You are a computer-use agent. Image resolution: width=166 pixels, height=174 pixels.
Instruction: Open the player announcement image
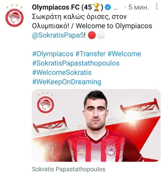[x=96, y=125]
